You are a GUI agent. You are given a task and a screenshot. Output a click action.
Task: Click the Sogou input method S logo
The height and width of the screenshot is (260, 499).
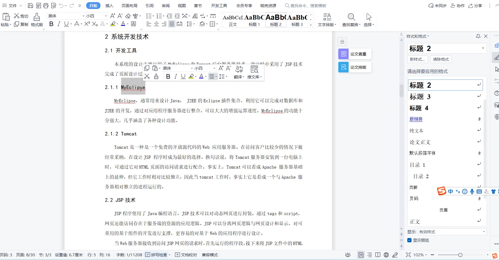pyautogui.click(x=441, y=191)
